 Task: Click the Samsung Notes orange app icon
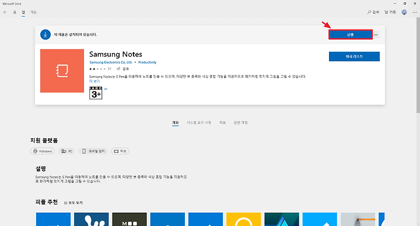[62, 71]
